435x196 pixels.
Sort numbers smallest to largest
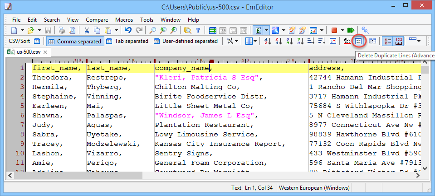point(289,41)
